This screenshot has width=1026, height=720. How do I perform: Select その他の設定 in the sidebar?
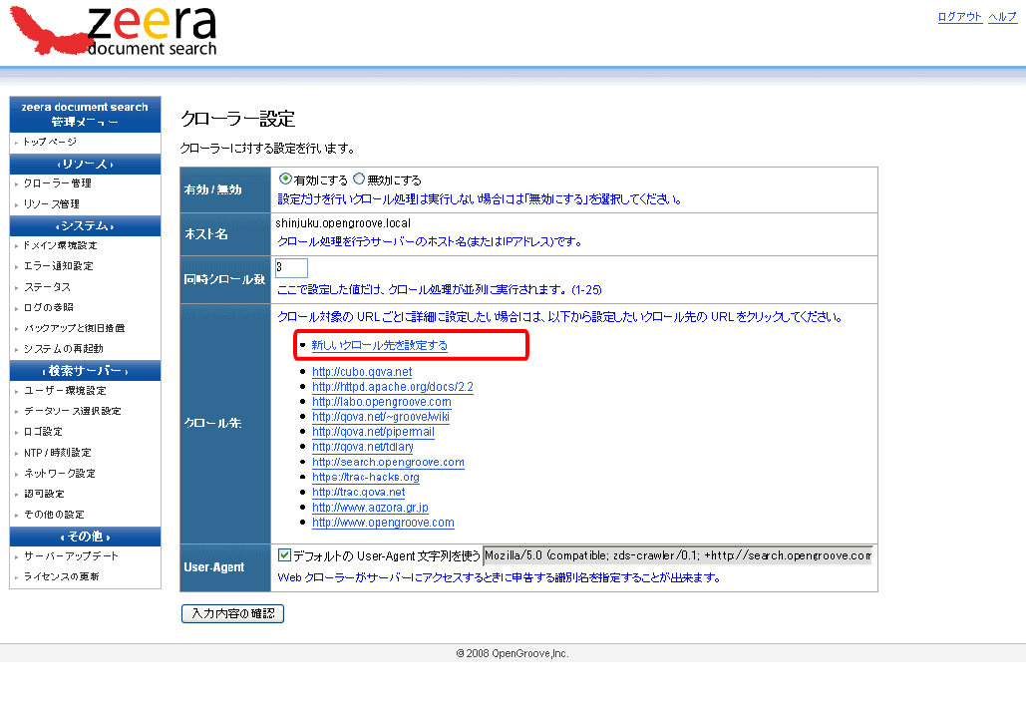[54, 516]
